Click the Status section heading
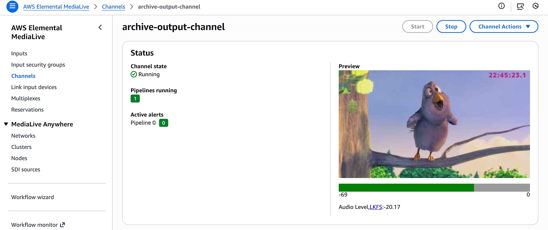The width and height of the screenshot is (548, 230). coord(142,53)
